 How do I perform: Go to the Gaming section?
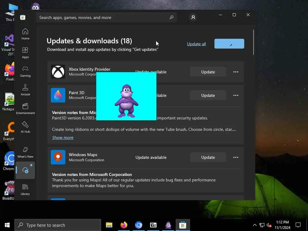[25, 72]
